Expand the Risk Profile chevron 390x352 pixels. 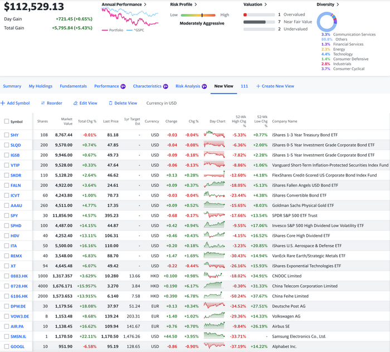tap(196, 4)
